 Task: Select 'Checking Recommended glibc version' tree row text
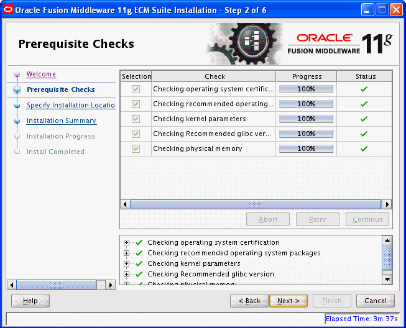coord(211,274)
